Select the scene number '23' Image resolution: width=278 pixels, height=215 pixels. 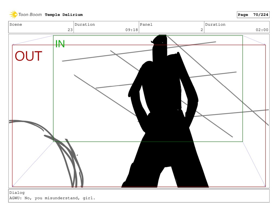point(70,30)
